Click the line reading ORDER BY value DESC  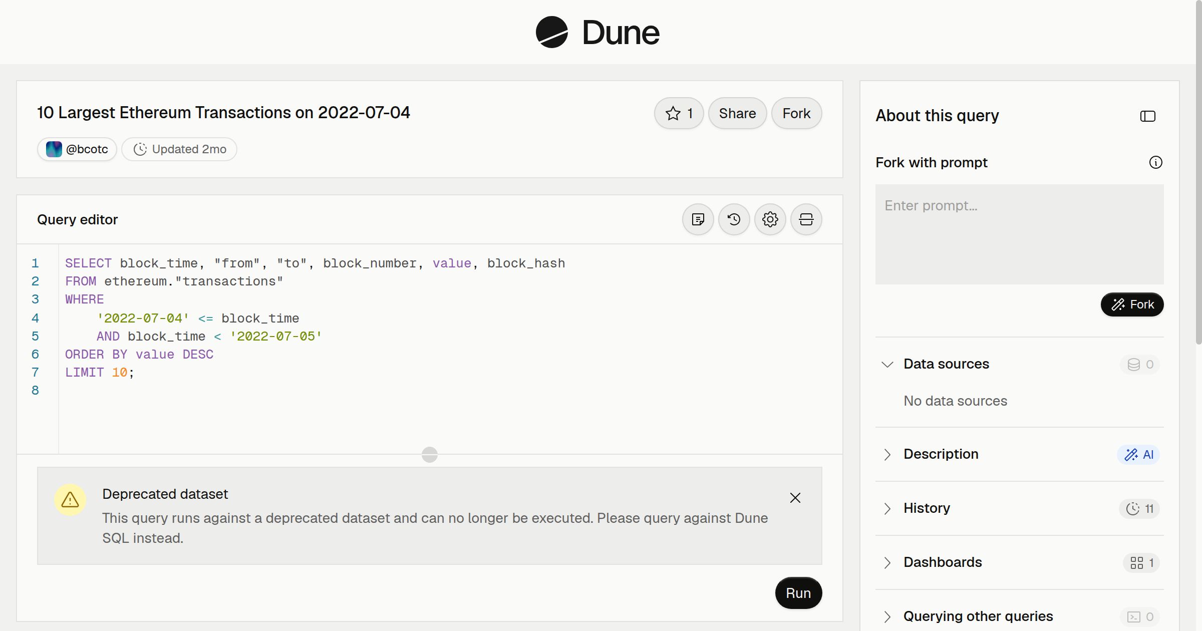139,355
